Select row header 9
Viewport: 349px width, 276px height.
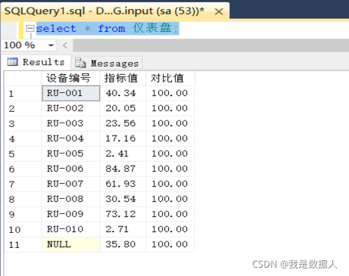(23, 215)
